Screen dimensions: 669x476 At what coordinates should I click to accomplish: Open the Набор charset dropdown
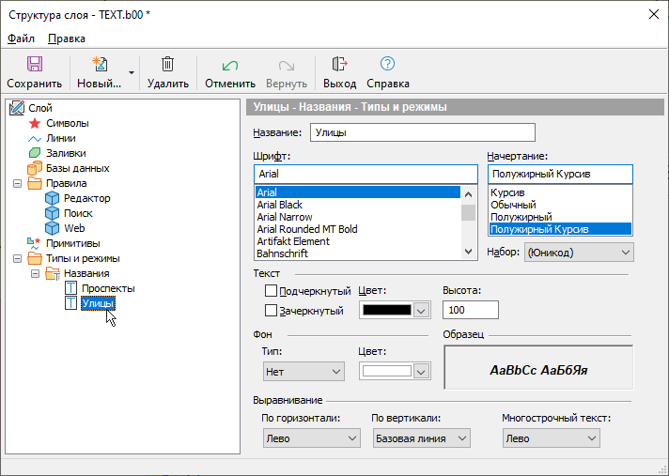[578, 253]
